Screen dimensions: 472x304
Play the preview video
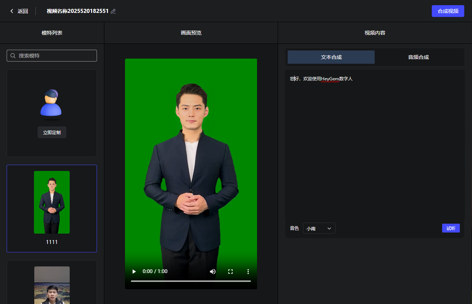click(134, 272)
